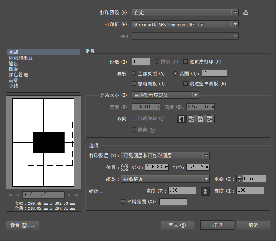Open the 打印图层 print layers dropdown
276x241 pixels.
tap(165, 156)
